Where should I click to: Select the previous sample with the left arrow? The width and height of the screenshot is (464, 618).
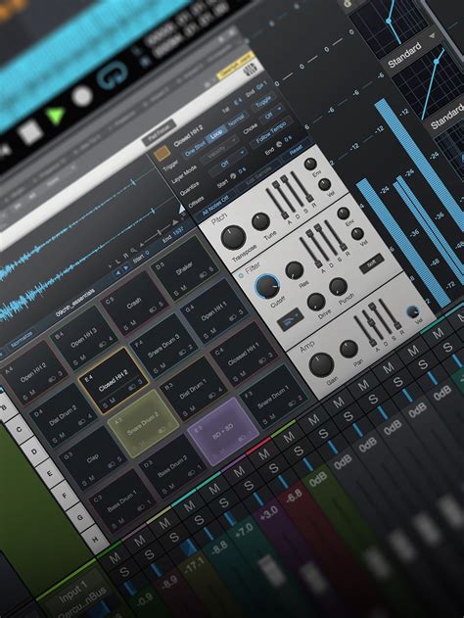click(x=117, y=272)
